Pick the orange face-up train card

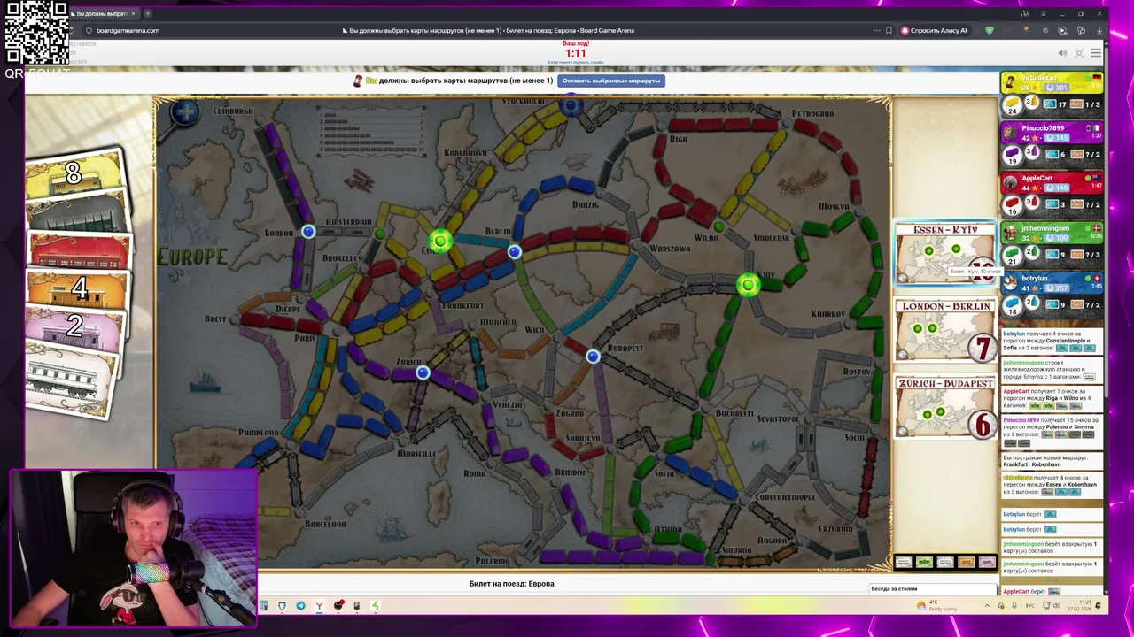pyautogui.click(x=966, y=563)
